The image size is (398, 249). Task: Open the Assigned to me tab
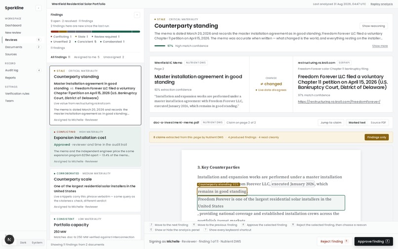pyautogui.click(x=86, y=57)
